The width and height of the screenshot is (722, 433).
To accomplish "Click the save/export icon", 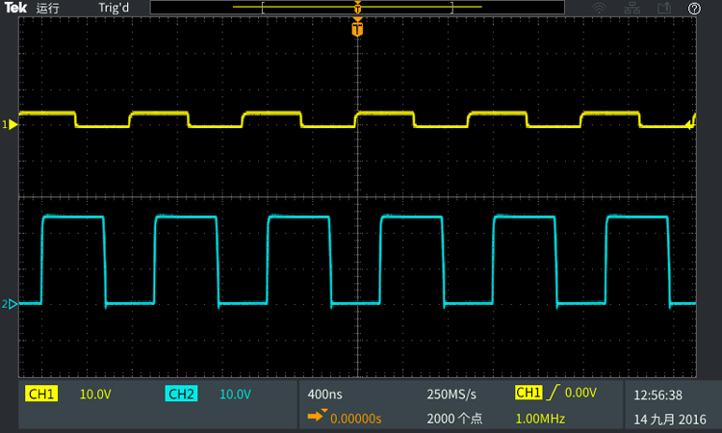I will pyautogui.click(x=664, y=8).
